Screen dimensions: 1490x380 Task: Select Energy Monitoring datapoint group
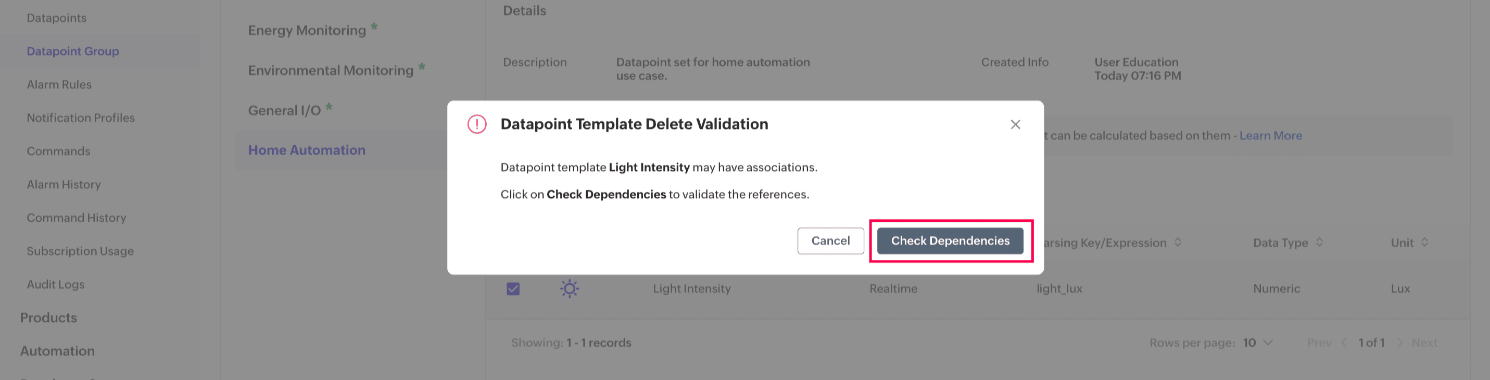(x=307, y=30)
